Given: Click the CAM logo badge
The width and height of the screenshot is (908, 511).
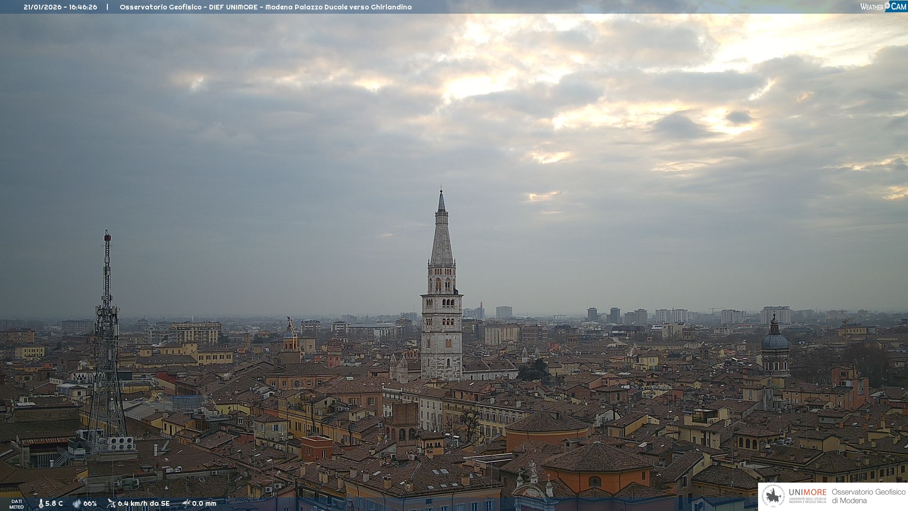Looking at the screenshot, I should pyautogui.click(x=899, y=7).
